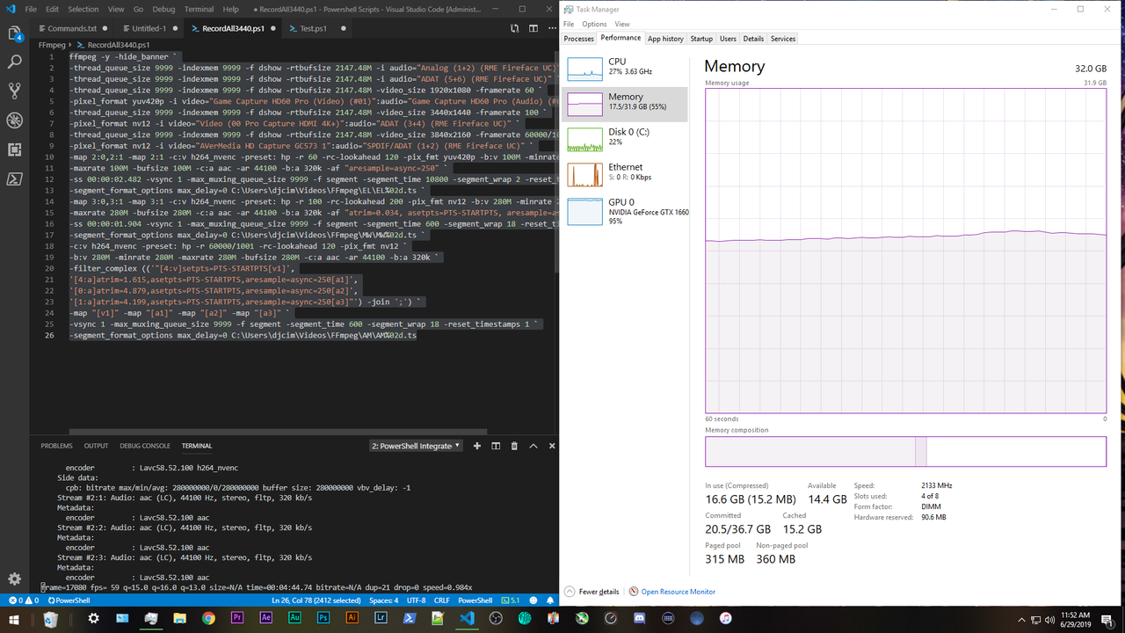Close the Commands.txt editor tab

tap(103, 28)
